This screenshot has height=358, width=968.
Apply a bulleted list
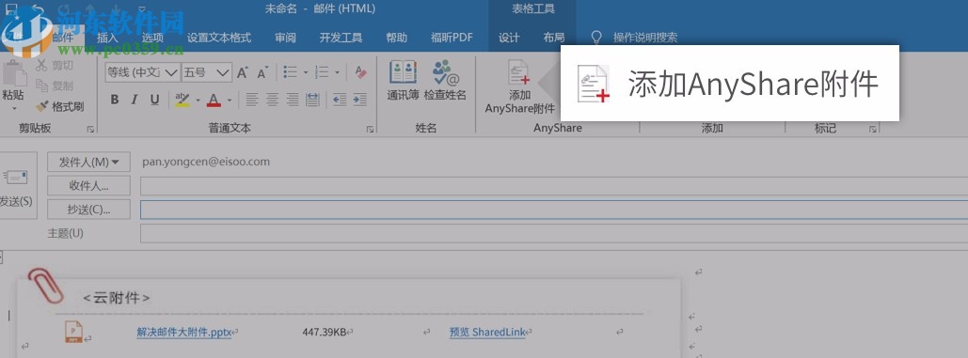pos(290,72)
